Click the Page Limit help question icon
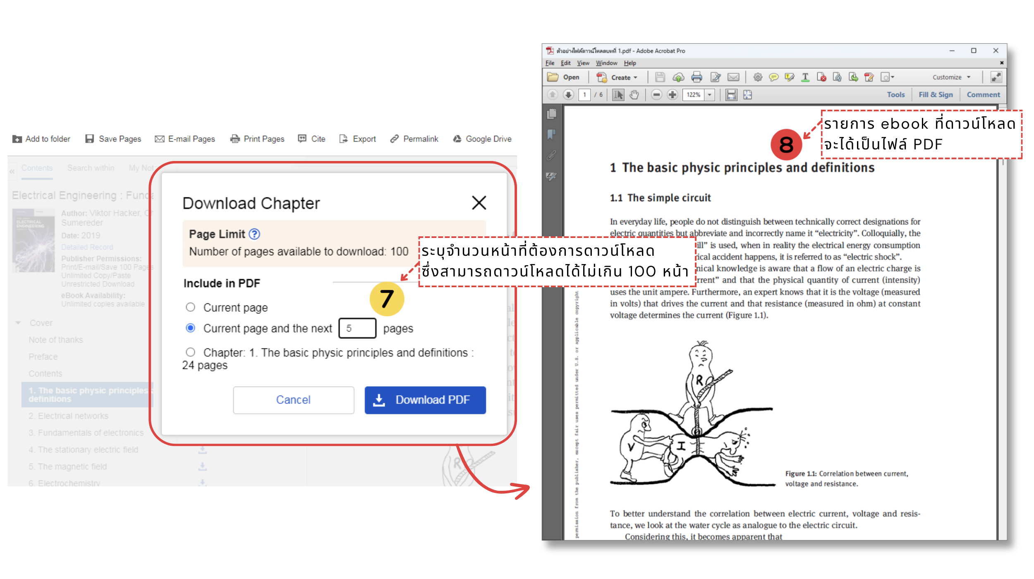The width and height of the screenshot is (1034, 579). 254,234
